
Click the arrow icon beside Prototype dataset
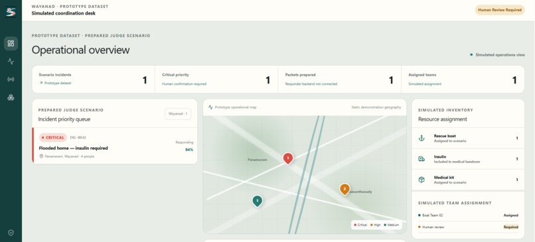pyautogui.click(x=41, y=83)
